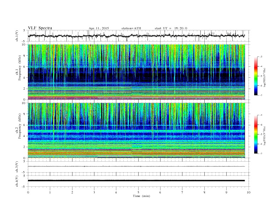Click the 'ch.4(V)' axis label
This screenshot has height=216, width=280.
click(17, 181)
